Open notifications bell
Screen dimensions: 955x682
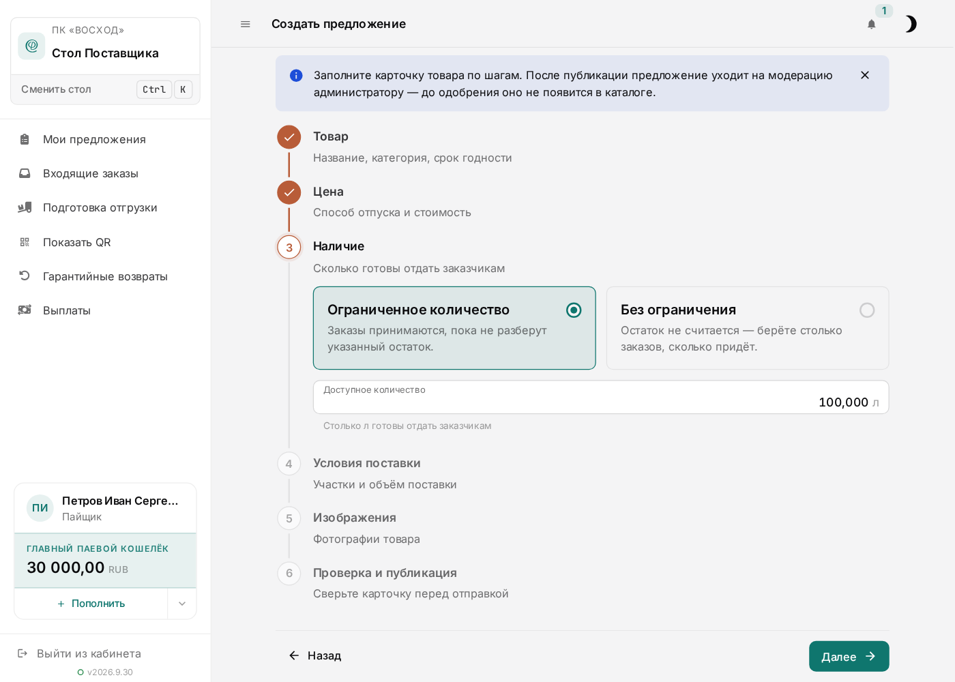pyautogui.click(x=872, y=24)
